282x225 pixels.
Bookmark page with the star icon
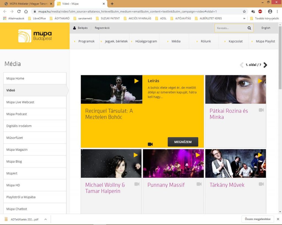[x=244, y=12]
